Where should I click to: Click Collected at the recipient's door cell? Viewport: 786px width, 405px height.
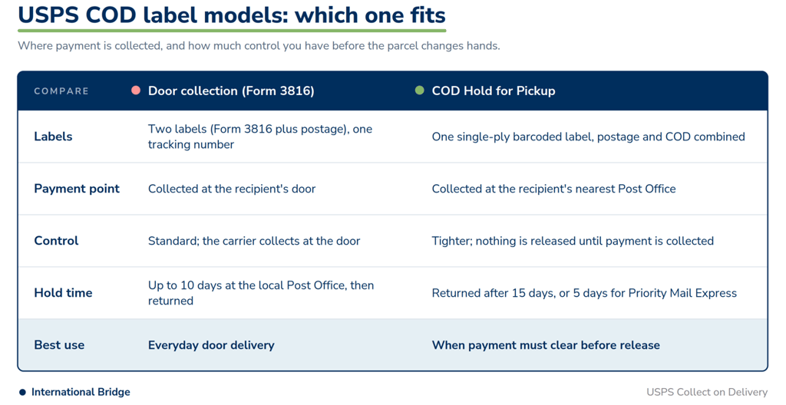(x=232, y=189)
